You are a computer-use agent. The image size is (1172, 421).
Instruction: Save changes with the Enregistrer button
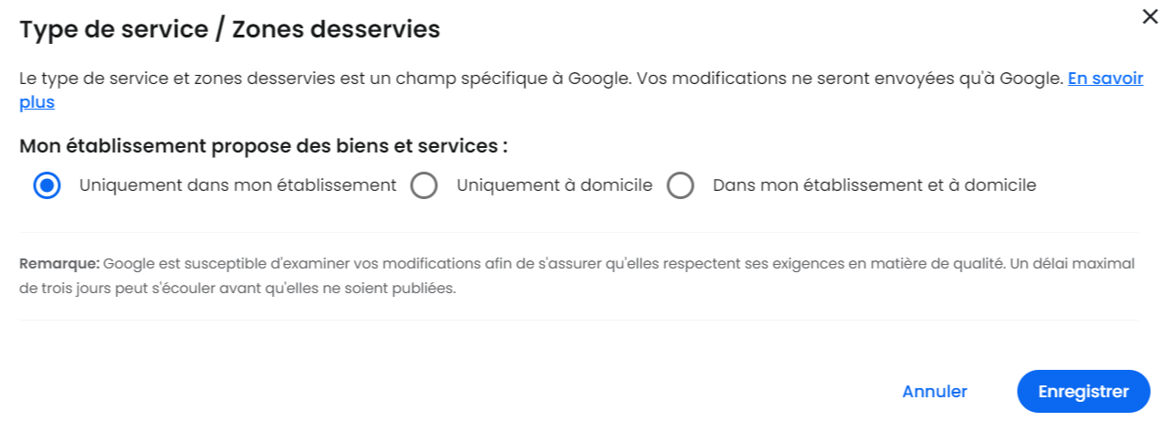[x=1083, y=392]
